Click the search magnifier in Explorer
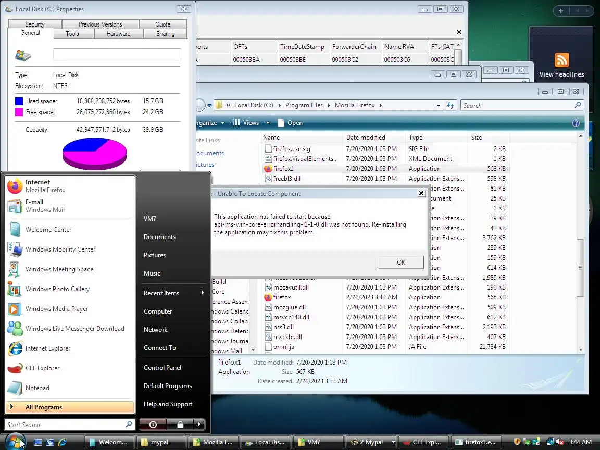The width and height of the screenshot is (600, 450). click(x=578, y=105)
